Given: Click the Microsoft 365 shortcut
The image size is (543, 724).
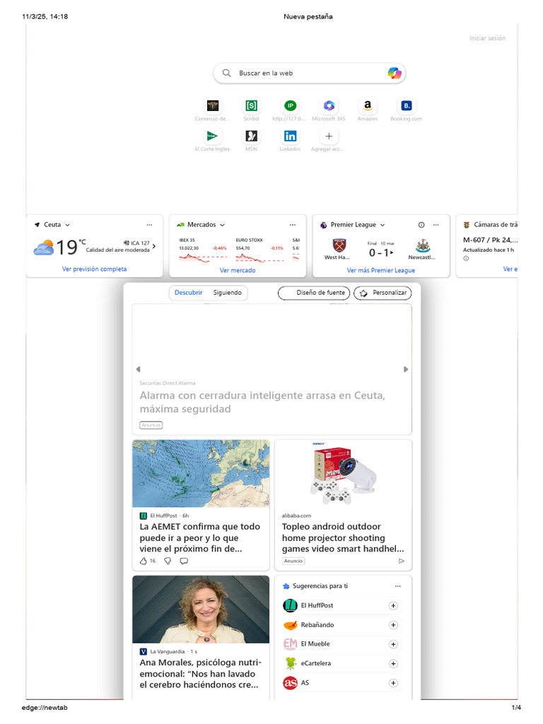Looking at the screenshot, I should [x=329, y=106].
